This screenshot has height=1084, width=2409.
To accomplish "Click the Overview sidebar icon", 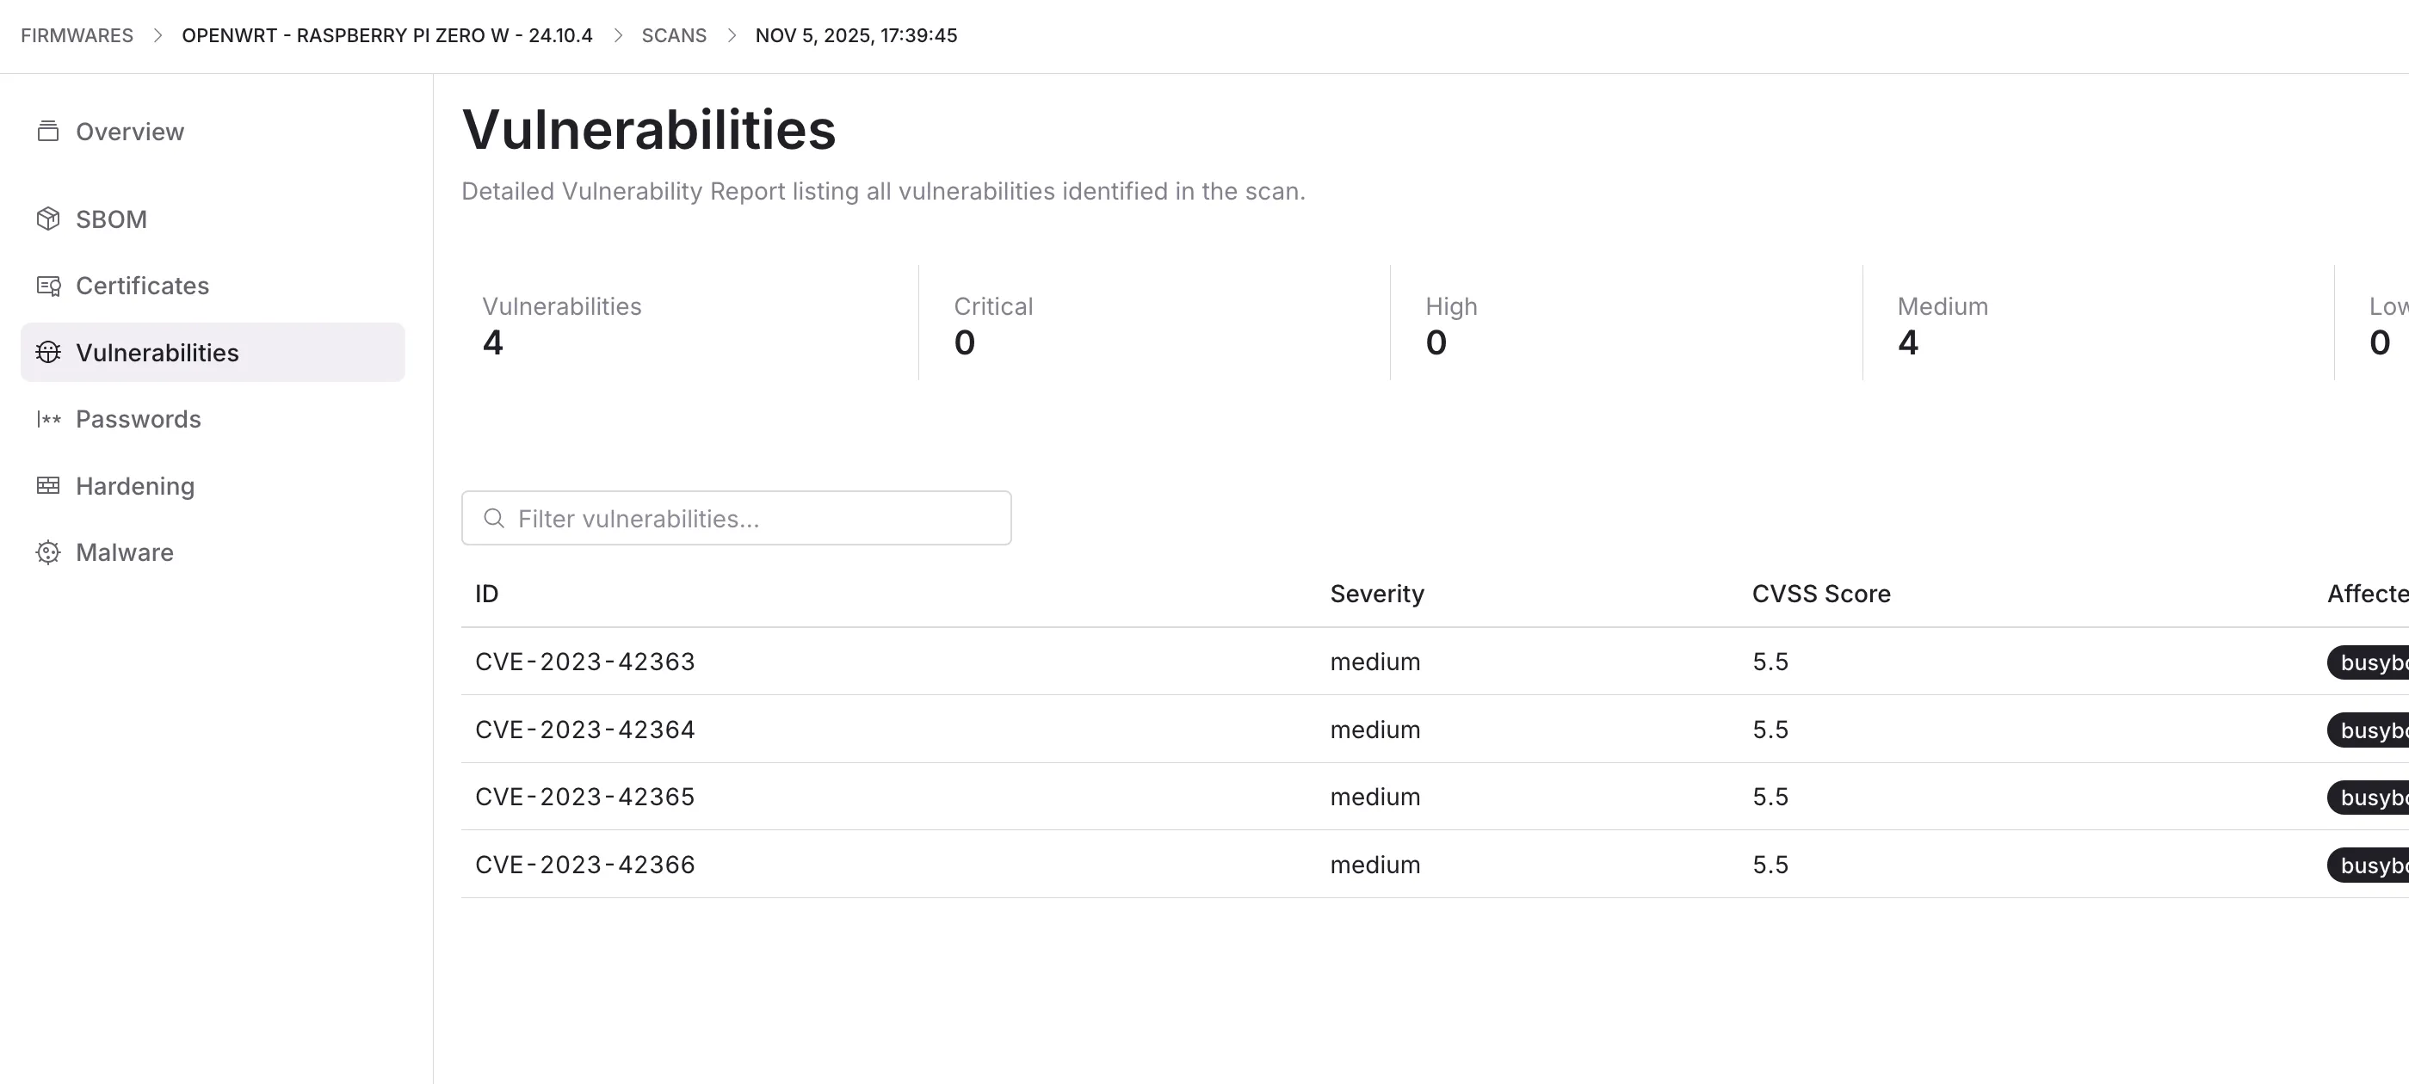I will [47, 132].
